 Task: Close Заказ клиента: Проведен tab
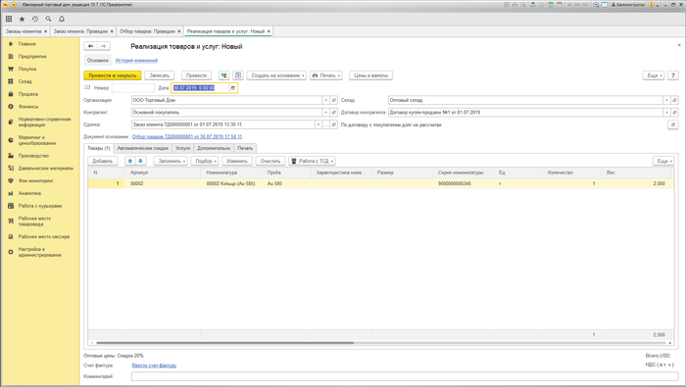click(x=112, y=31)
